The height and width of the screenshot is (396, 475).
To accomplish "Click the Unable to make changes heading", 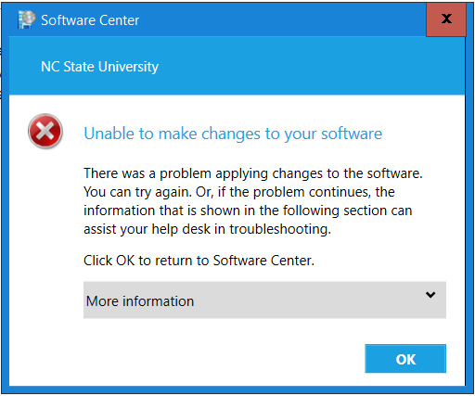I will 233,134.
